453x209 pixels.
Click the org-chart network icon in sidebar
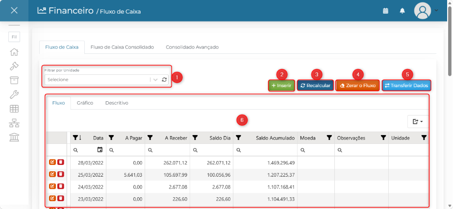pyautogui.click(x=14, y=123)
